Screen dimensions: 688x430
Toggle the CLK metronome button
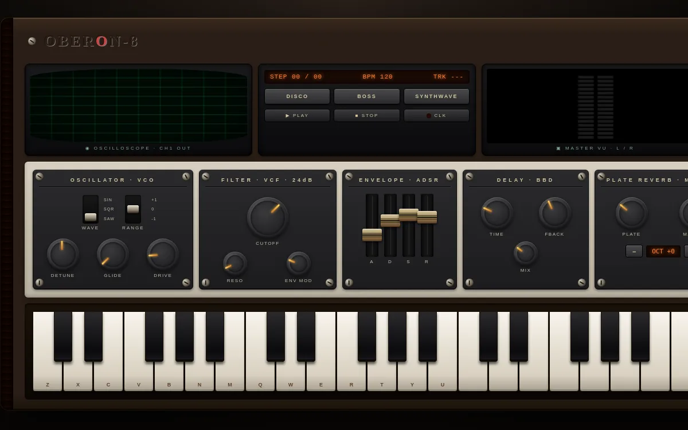(436, 115)
